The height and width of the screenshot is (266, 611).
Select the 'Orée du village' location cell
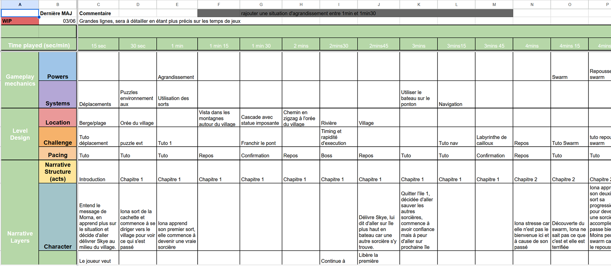tap(138, 118)
